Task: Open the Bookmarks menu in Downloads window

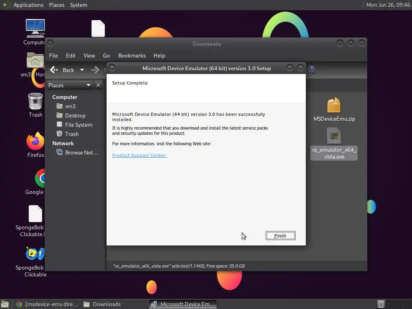Action: [x=132, y=56]
